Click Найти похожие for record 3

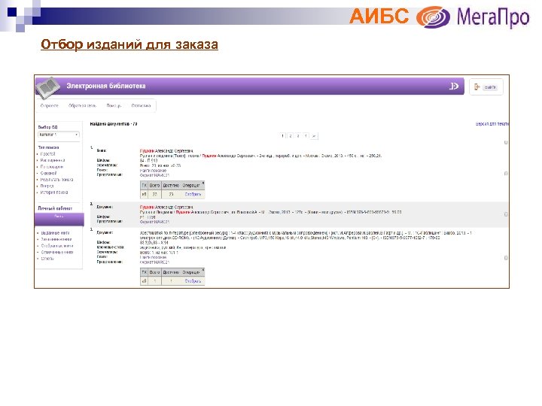coord(153,257)
